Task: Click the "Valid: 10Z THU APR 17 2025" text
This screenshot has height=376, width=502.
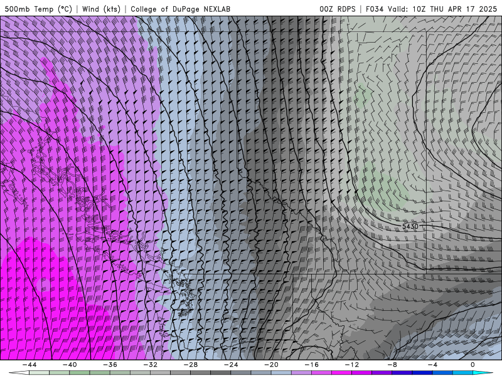Action: 442,9
